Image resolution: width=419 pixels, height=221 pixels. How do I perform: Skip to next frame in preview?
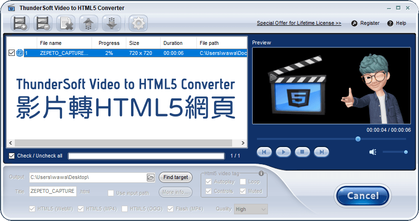click(x=321, y=152)
